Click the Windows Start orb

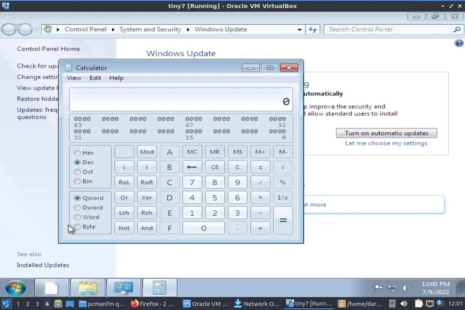[15, 288]
